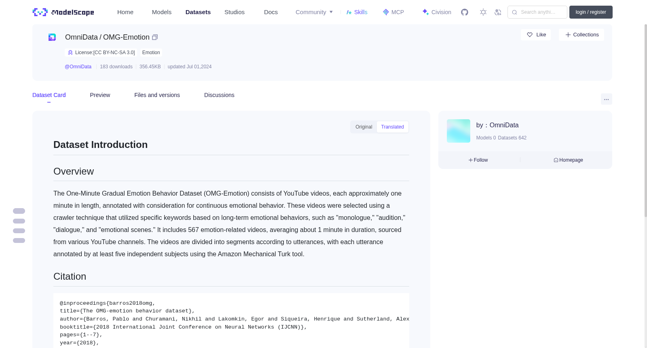Click the Emotion tag

click(x=151, y=53)
